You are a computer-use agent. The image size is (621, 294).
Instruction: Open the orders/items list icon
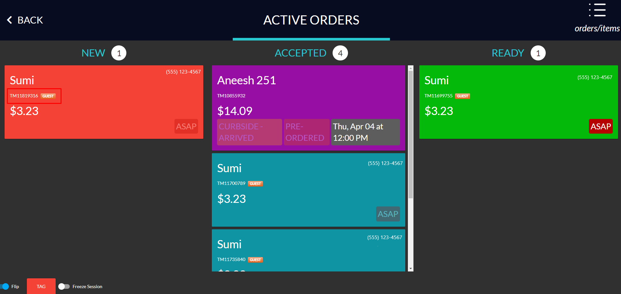[x=597, y=10]
